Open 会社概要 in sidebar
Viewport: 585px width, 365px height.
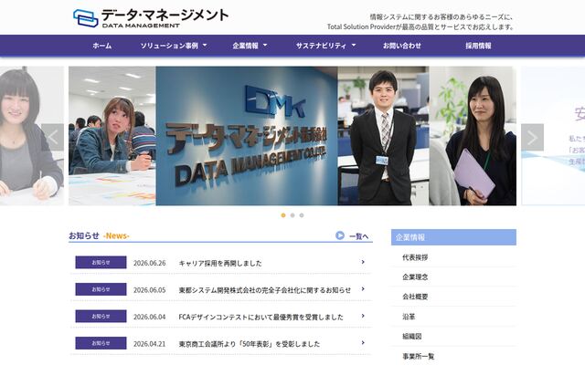[415, 297]
